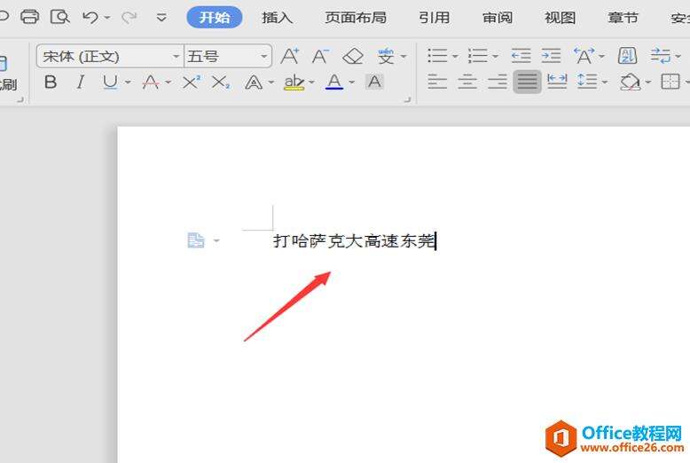Open the 章节 tab
Screen dimensions: 690x463
click(x=623, y=18)
